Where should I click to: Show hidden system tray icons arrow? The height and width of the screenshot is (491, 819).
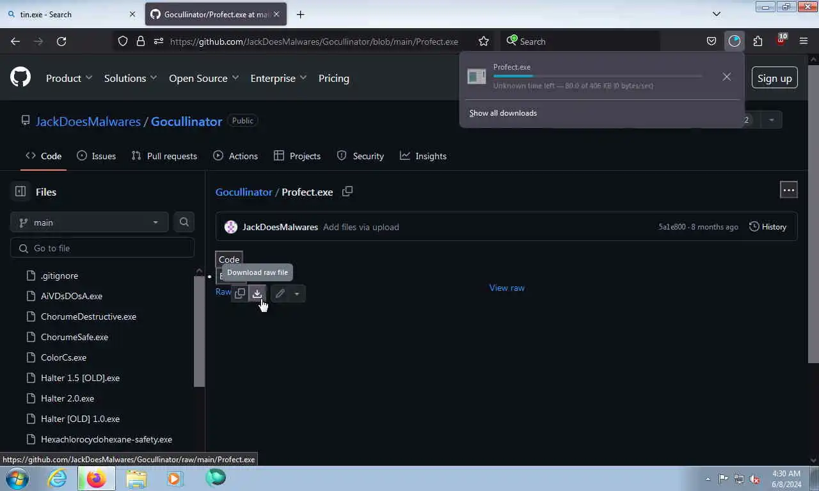(x=708, y=478)
